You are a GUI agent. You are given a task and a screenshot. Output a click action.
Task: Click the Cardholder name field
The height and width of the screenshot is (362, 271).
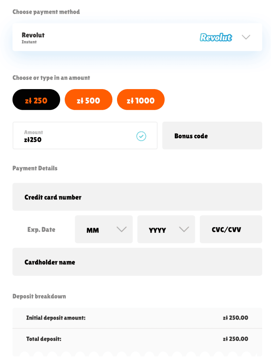(137, 262)
